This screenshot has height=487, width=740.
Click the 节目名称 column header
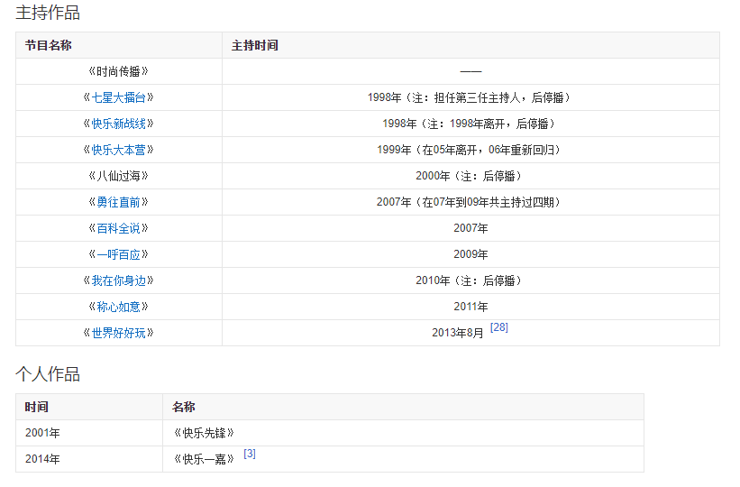tap(49, 45)
